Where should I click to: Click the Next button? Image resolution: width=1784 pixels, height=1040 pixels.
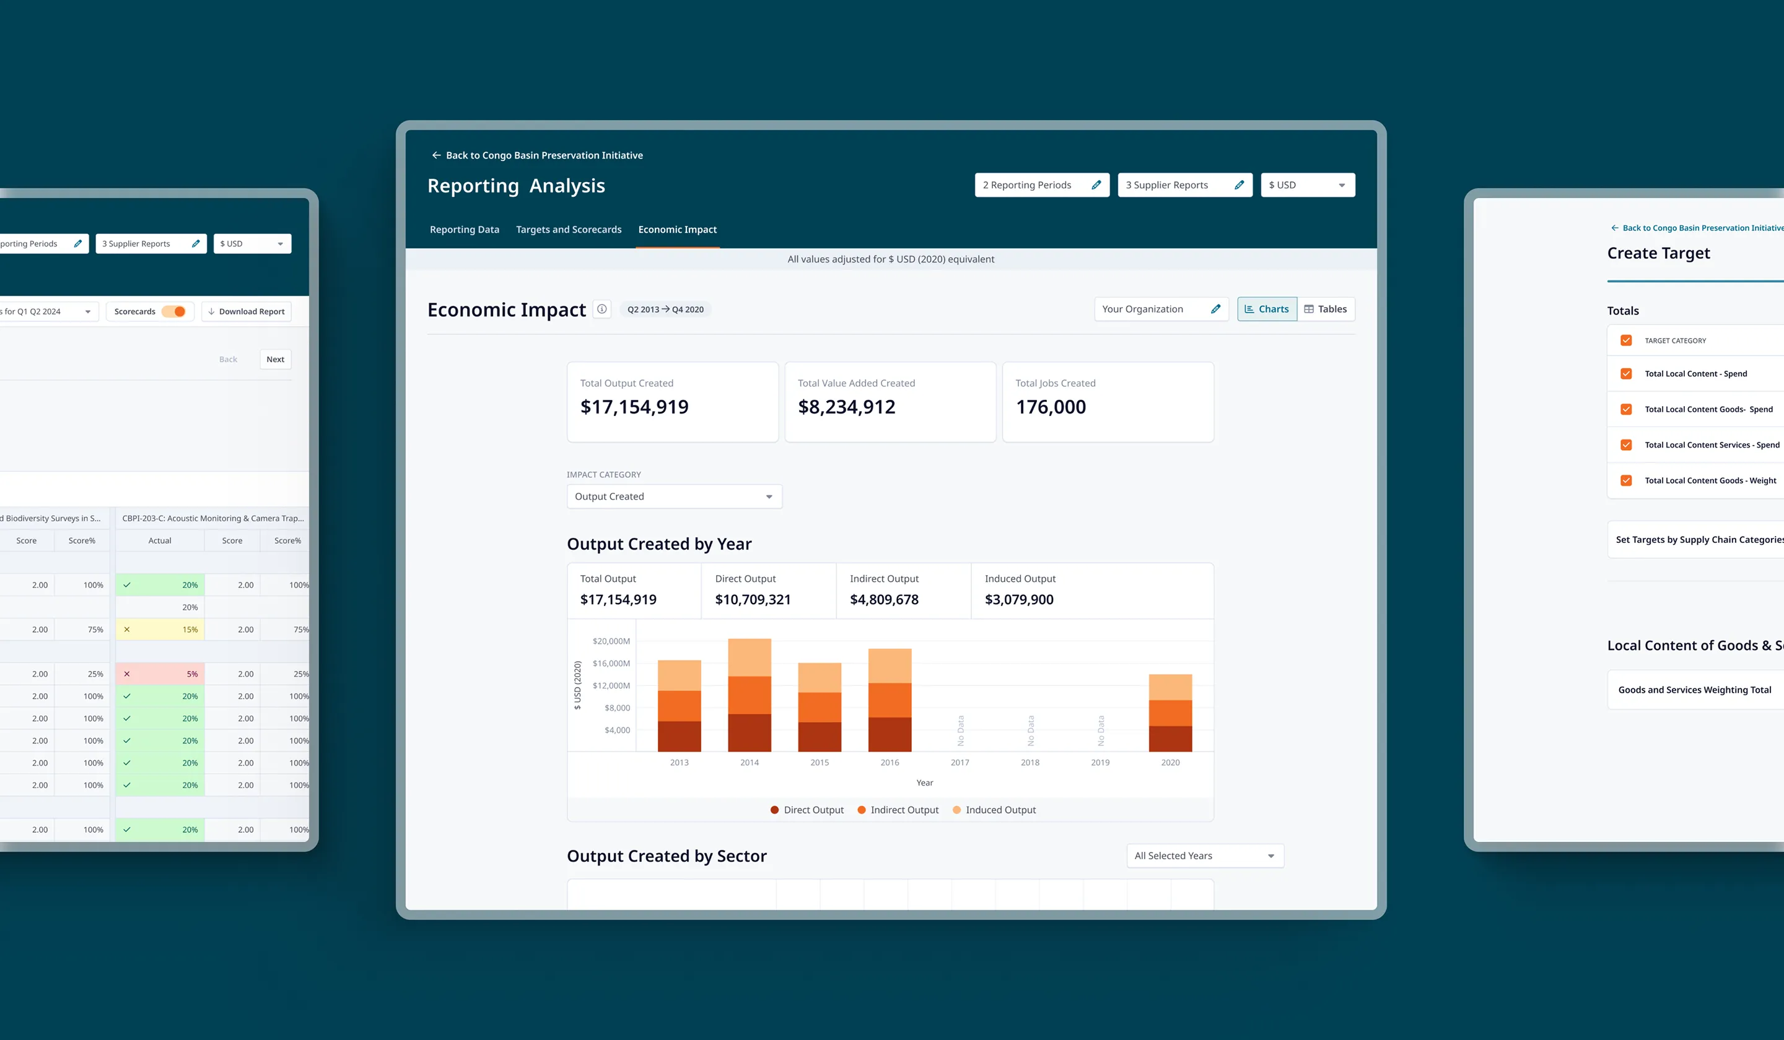(x=276, y=360)
